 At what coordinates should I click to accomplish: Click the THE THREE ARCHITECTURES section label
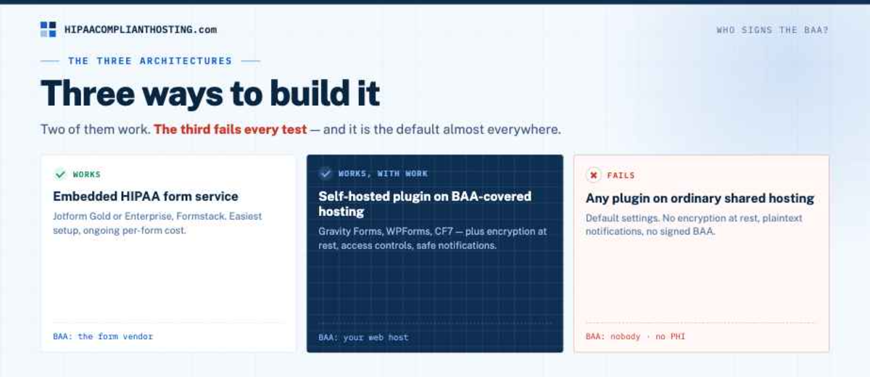tap(150, 61)
